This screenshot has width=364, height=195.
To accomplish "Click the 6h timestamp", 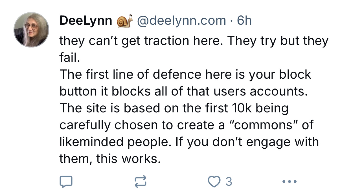I will pos(244,21).
